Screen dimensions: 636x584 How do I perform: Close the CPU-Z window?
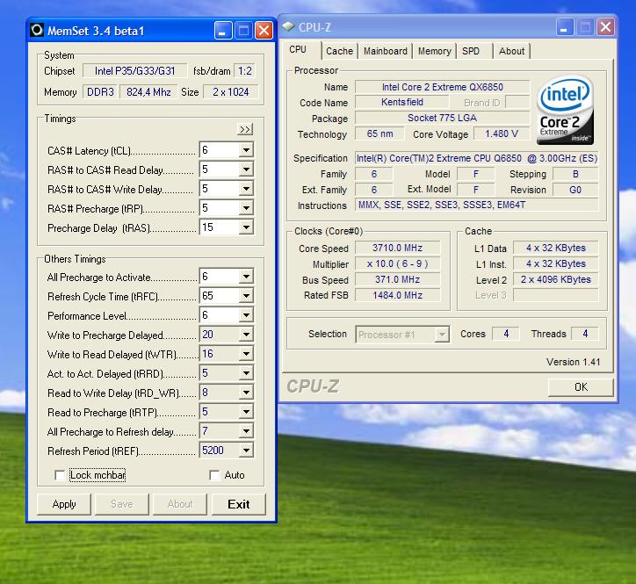(605, 27)
